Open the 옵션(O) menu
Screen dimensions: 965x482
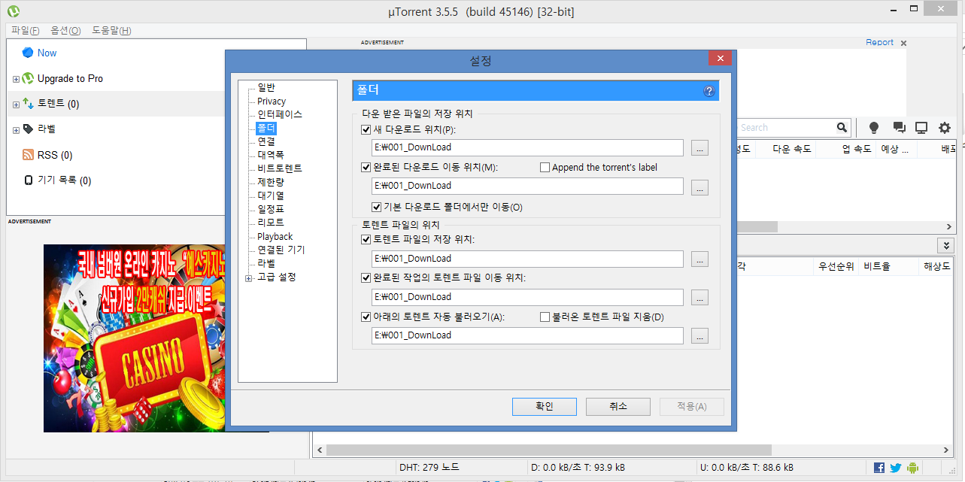point(65,30)
